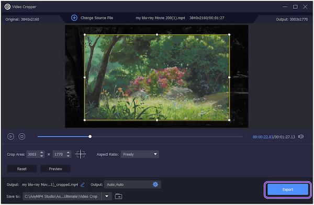
Task: Click the Change Source File plus icon
Action: 74,18
